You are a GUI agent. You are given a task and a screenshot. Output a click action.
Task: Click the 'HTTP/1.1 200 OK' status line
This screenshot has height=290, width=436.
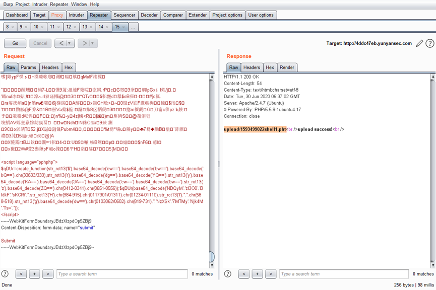[x=241, y=77]
